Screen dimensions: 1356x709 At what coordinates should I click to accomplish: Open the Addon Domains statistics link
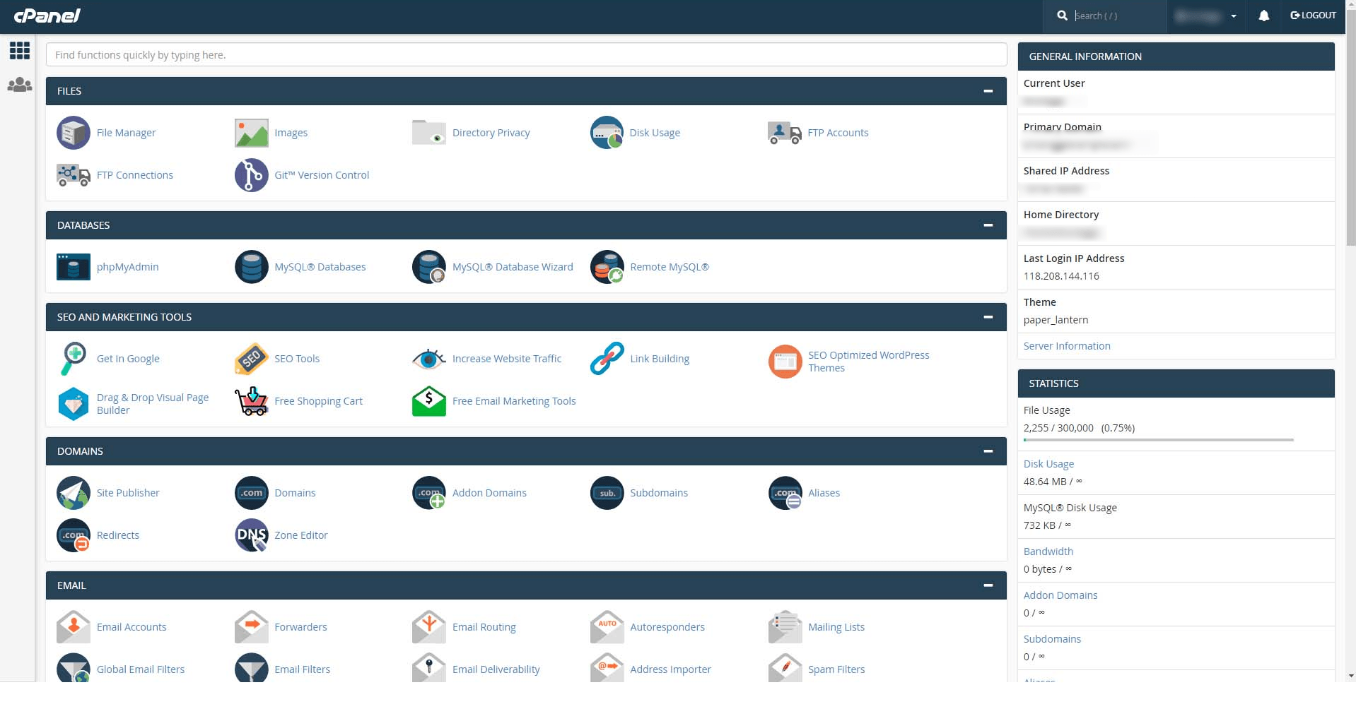1060,595
